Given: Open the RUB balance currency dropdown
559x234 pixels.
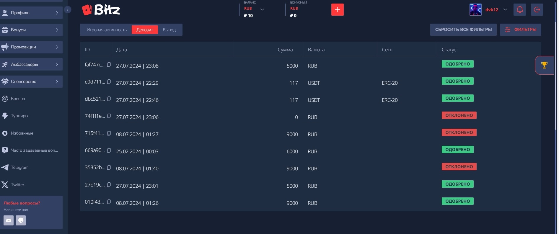Looking at the screenshot, I should coord(262,10).
